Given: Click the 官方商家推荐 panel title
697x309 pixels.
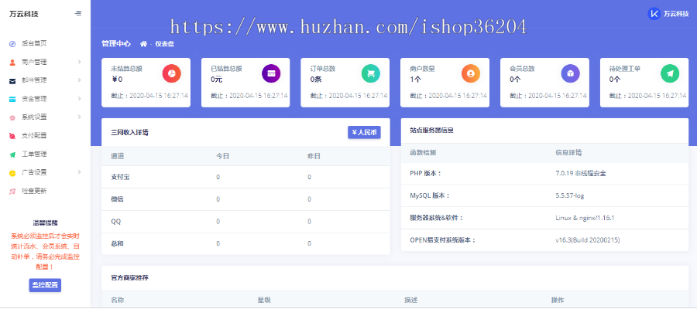Looking at the screenshot, I should (129, 278).
